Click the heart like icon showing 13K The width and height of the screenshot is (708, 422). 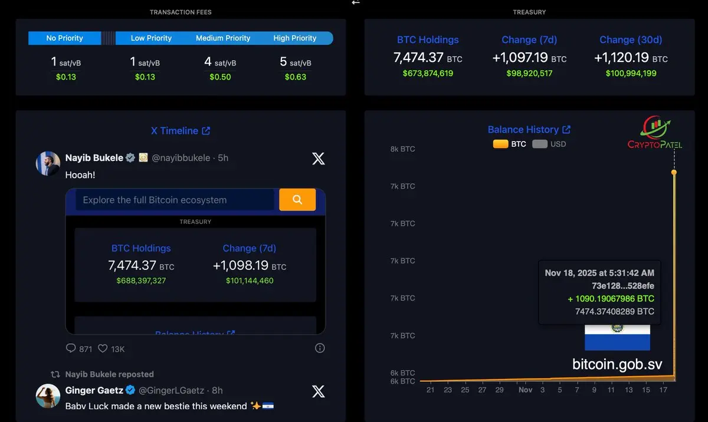103,348
